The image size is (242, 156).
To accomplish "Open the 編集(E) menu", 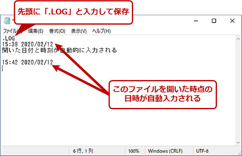I will tap(36, 31).
